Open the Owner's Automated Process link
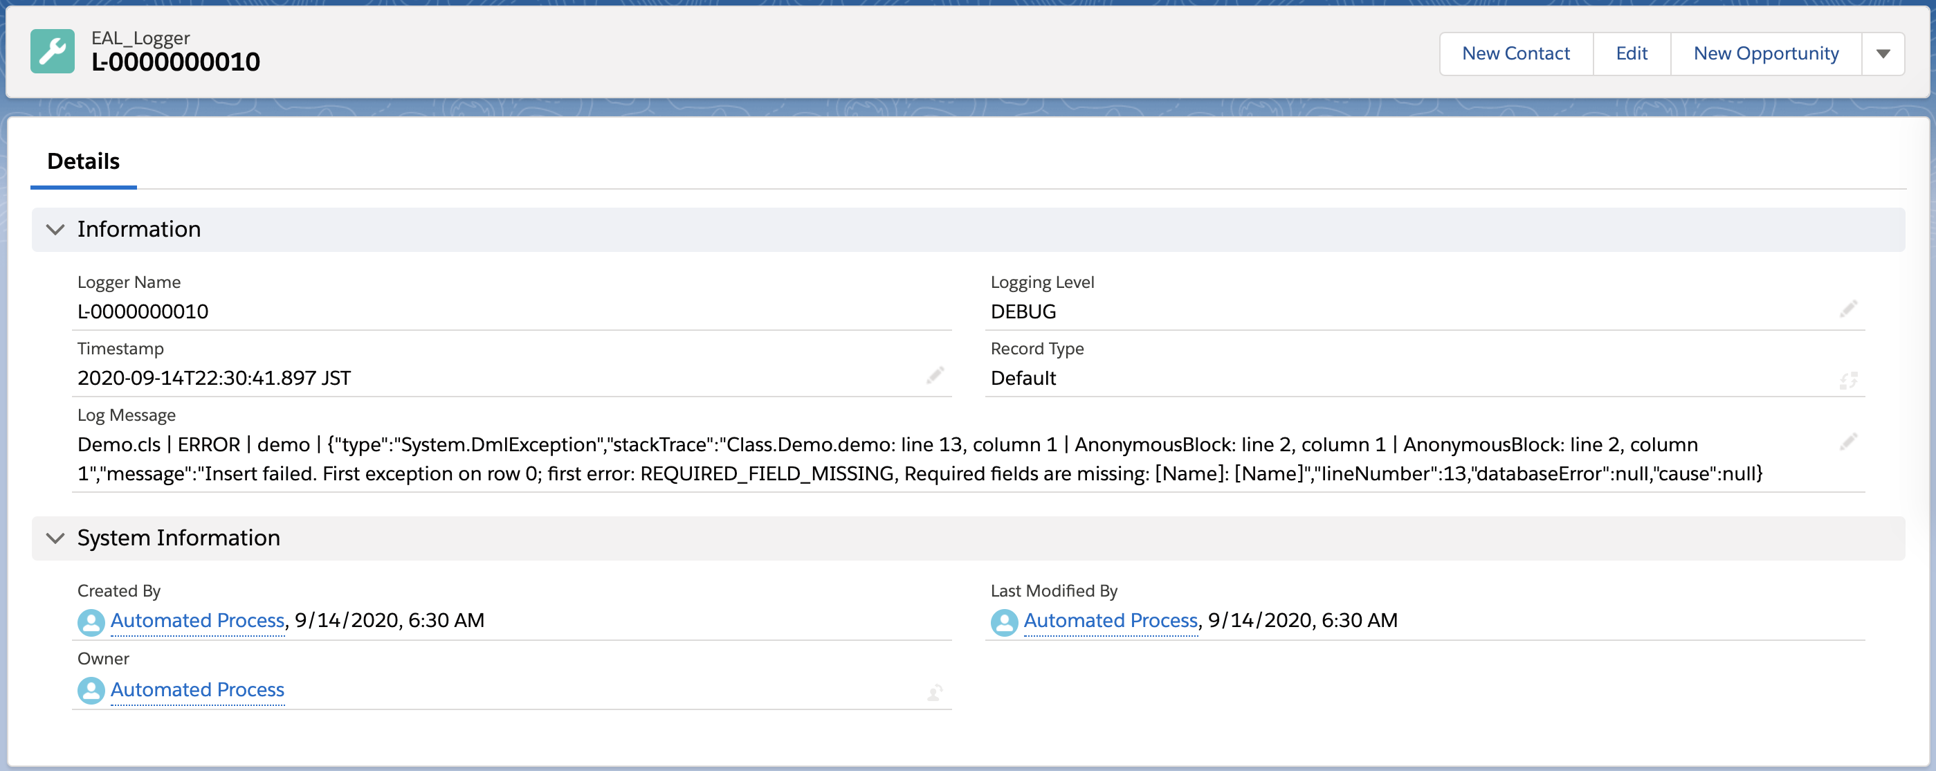Viewport: 1936px width, 771px height. [x=197, y=690]
